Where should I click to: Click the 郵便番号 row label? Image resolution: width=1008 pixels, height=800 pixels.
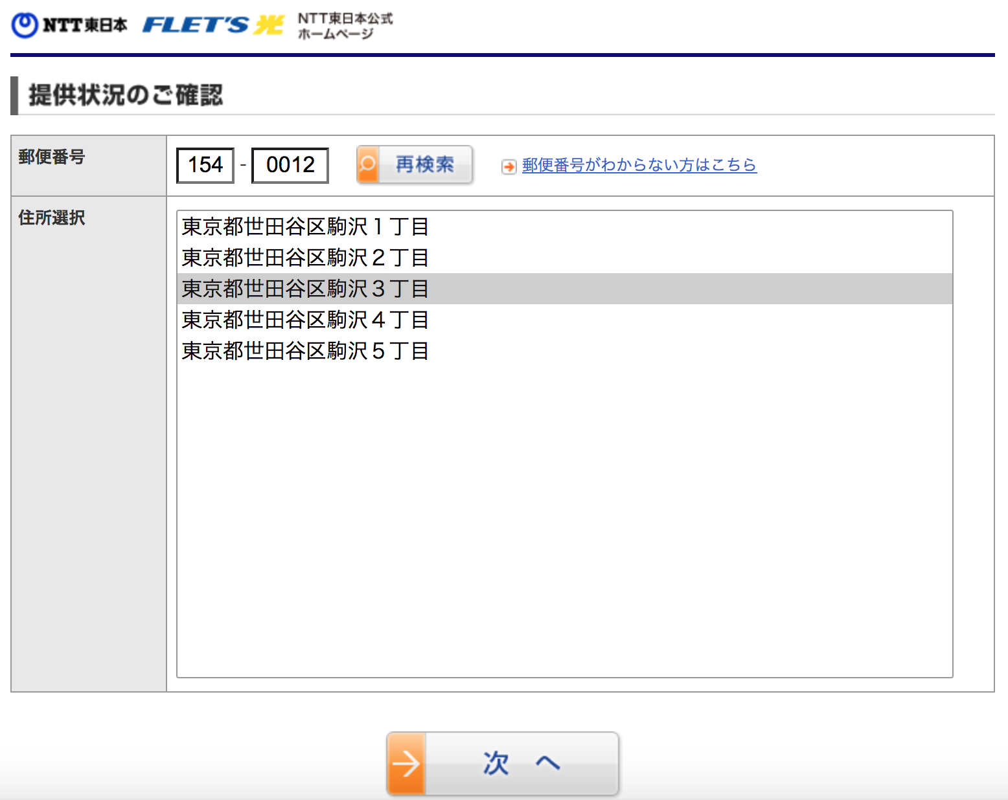(x=52, y=157)
